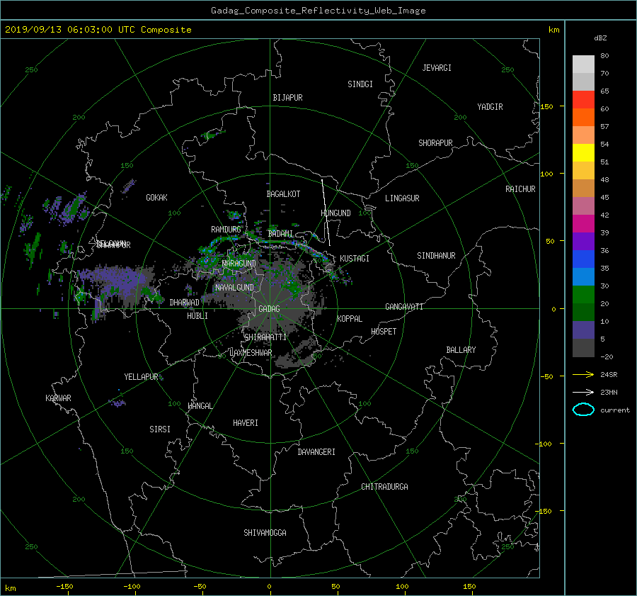
Task: Click the SIRSI city label
Action: point(160,429)
